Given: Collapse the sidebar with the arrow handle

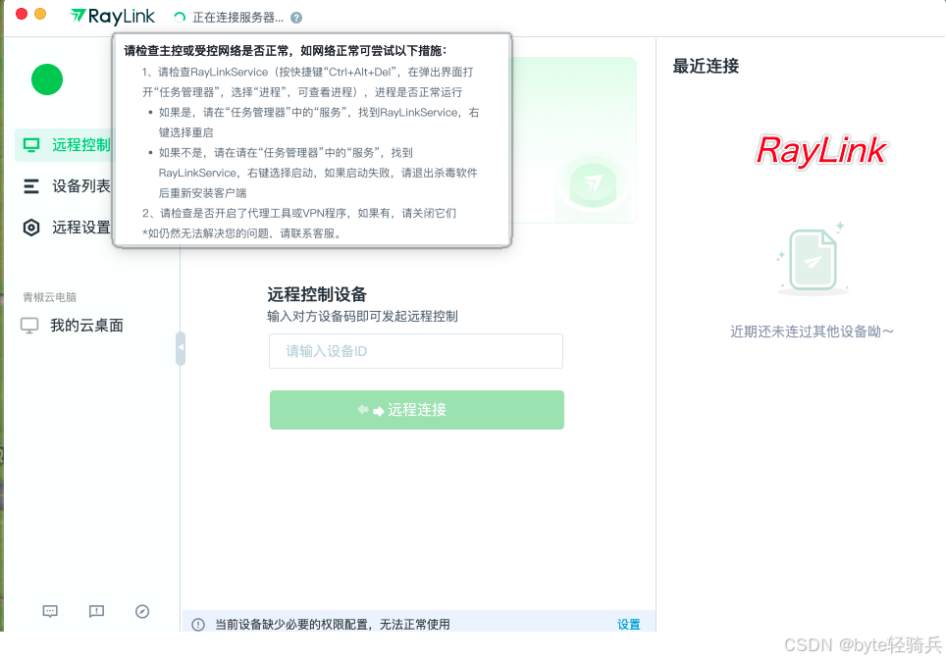Looking at the screenshot, I should (x=181, y=348).
